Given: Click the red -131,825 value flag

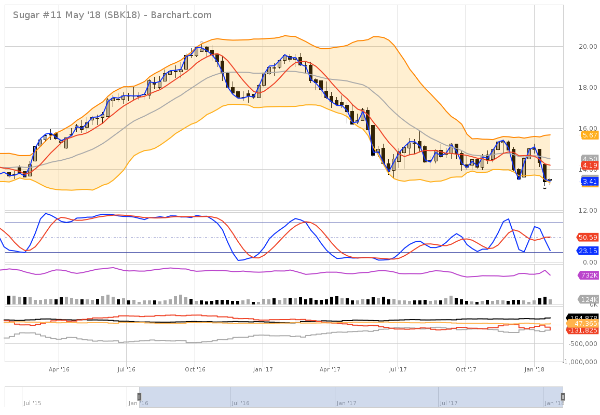Looking at the screenshot, I should 582,330.
